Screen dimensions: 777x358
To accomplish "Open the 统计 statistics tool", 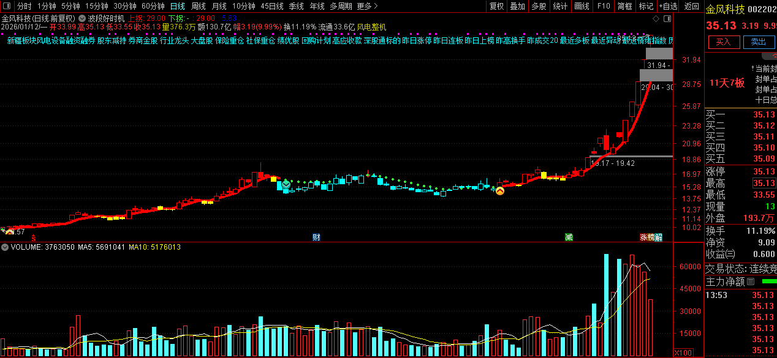I will point(559,6).
